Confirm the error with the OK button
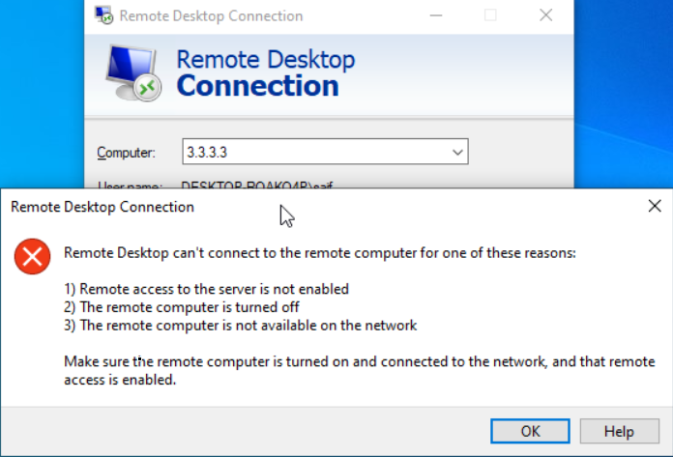The image size is (673, 457). point(530,431)
